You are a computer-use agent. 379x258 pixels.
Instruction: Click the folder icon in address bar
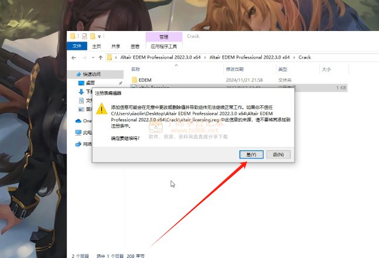(110, 57)
